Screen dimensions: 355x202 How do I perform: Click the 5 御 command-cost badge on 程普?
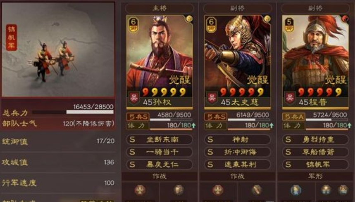pos(289,25)
